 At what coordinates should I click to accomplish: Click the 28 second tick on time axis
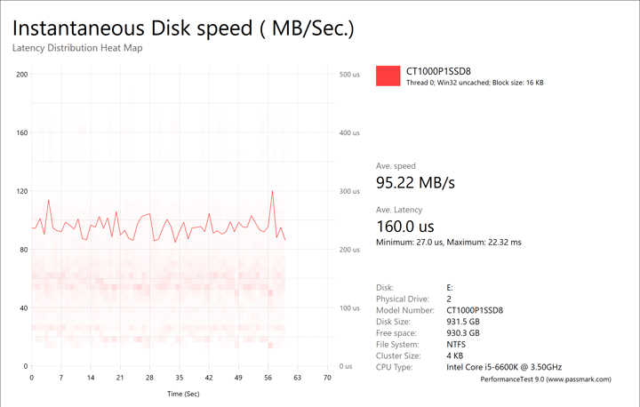150,377
